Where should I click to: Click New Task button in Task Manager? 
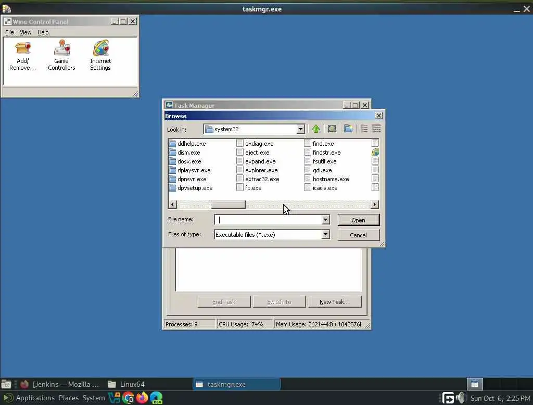pyautogui.click(x=335, y=301)
